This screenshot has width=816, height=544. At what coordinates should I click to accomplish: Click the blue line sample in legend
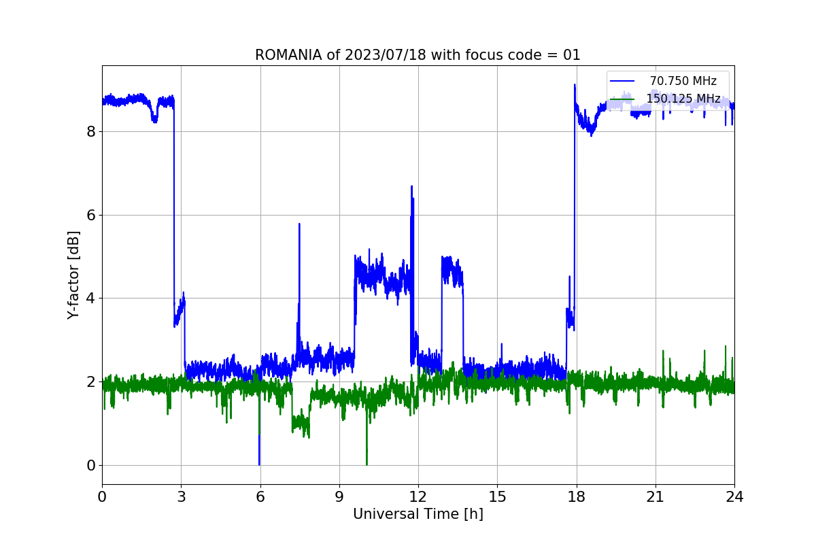623,82
